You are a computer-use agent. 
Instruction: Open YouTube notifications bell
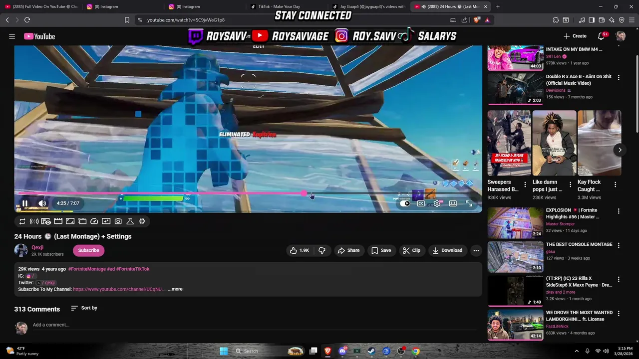tap(601, 36)
